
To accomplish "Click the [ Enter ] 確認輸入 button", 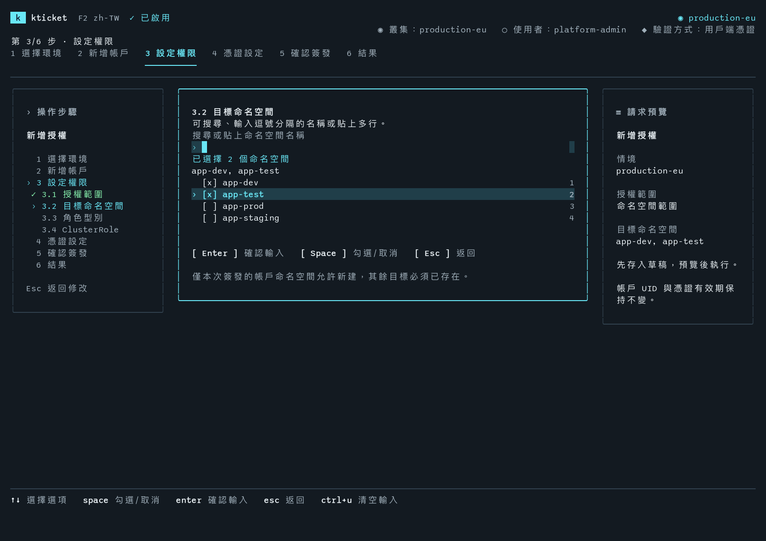I will tap(238, 253).
